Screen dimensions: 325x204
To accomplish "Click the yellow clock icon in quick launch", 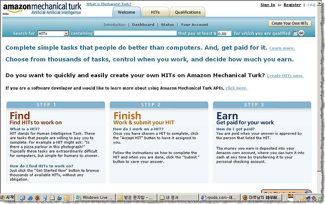I will pos(67,198).
